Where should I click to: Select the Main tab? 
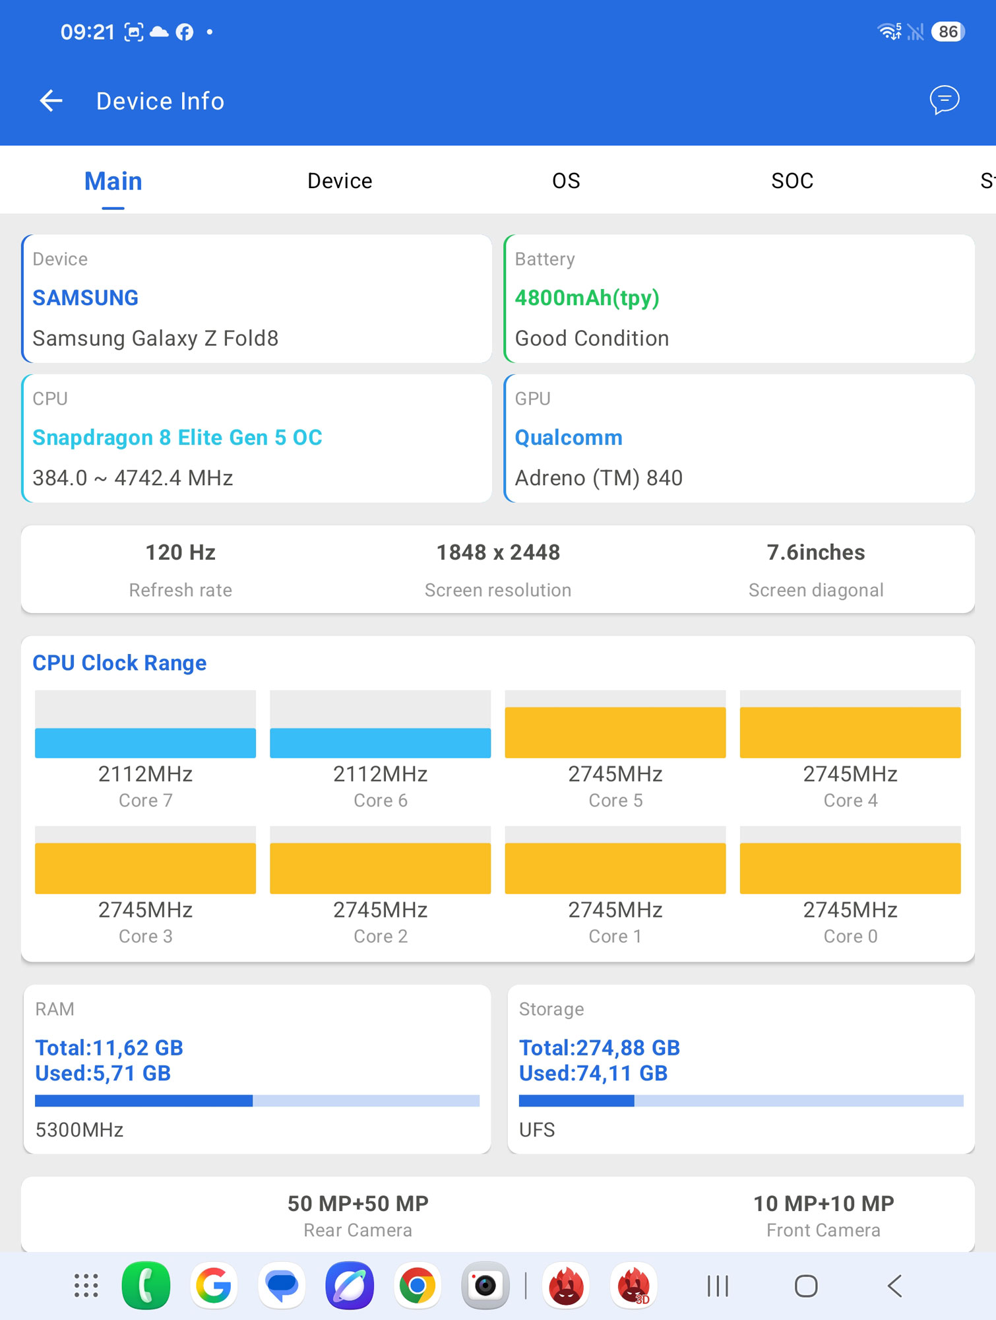pos(113,181)
